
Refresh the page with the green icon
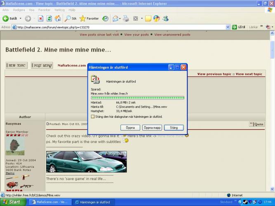[49, 19]
